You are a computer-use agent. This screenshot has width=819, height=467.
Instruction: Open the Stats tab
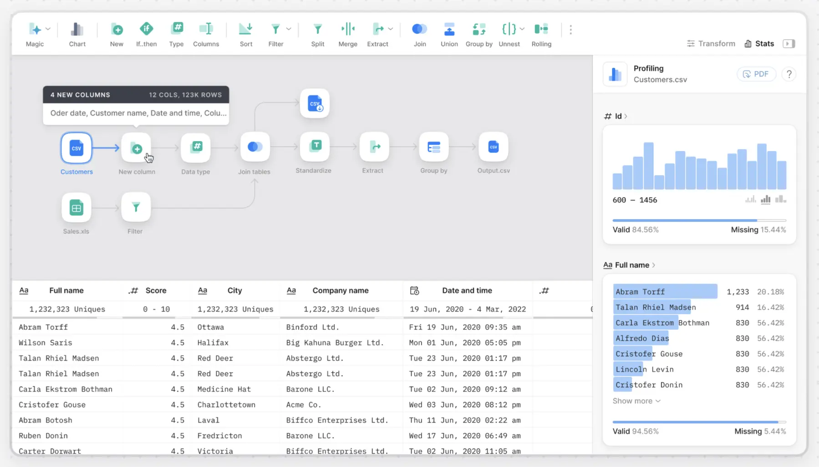[x=759, y=44]
